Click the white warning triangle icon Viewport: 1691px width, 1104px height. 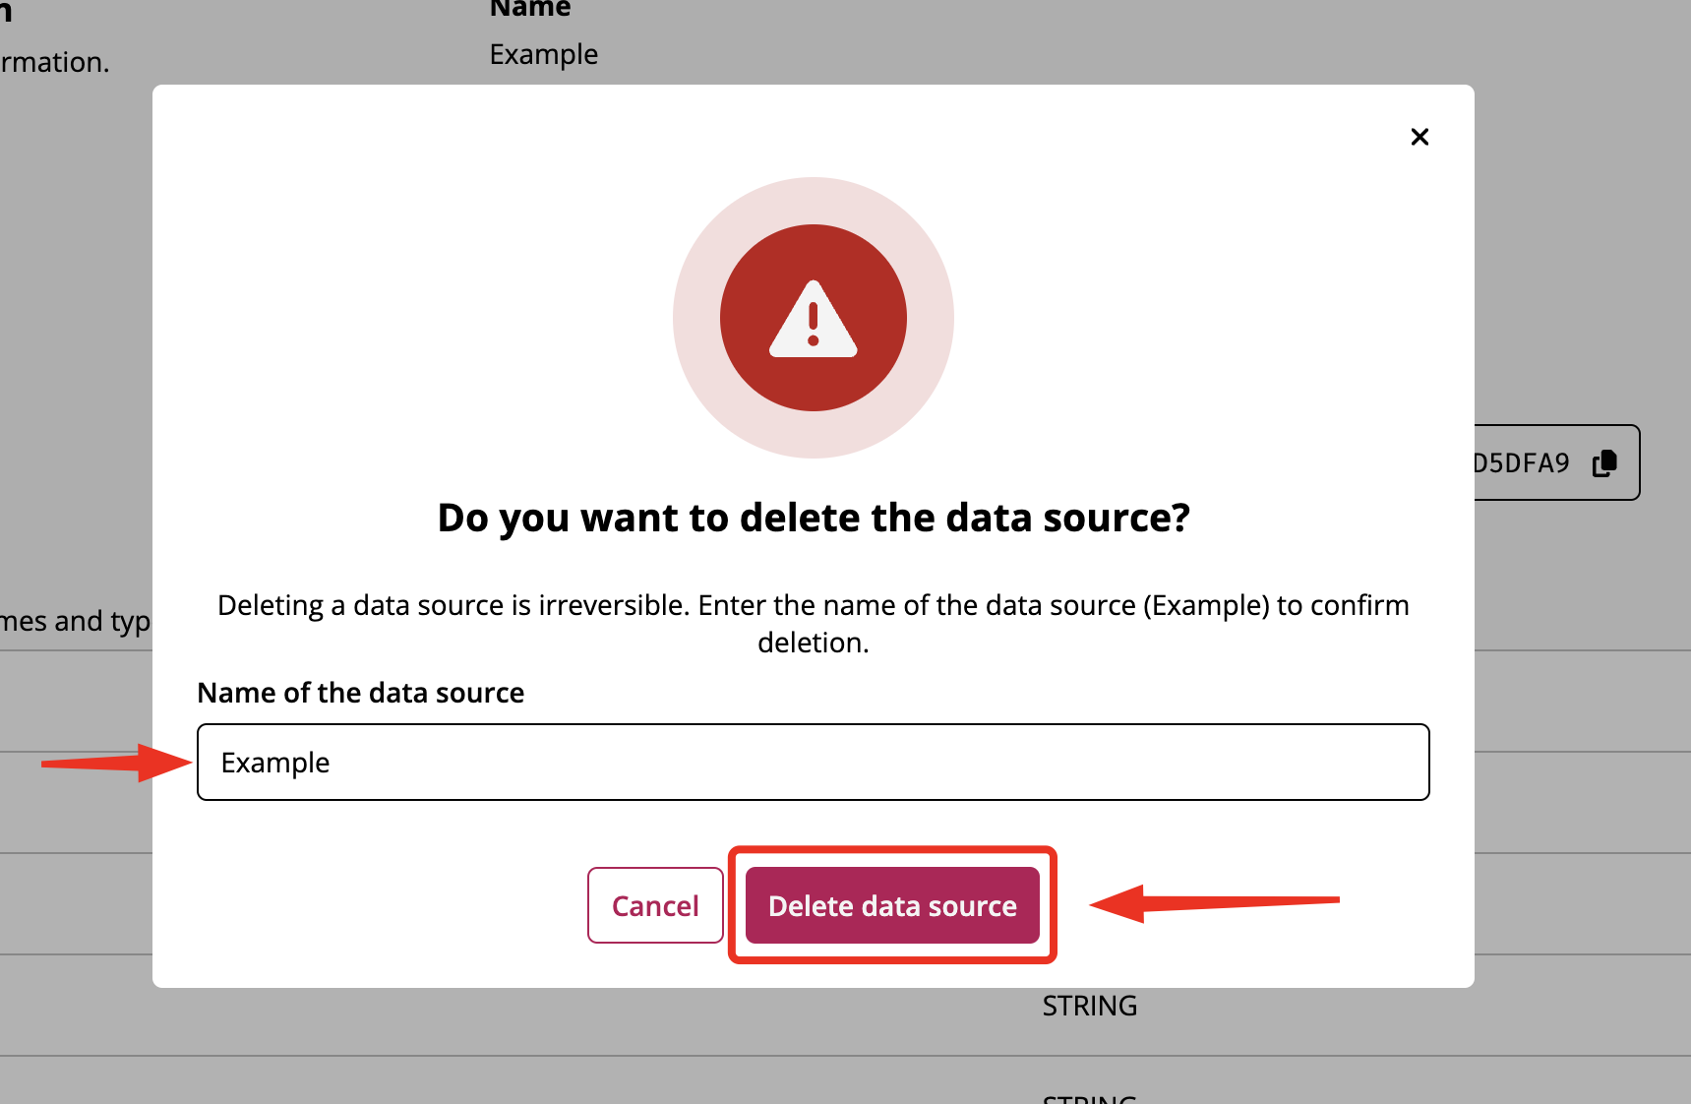click(814, 319)
